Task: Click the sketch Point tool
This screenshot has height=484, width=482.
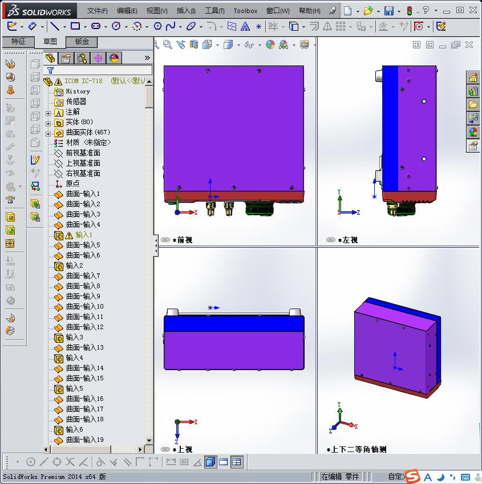Action: 258,27
